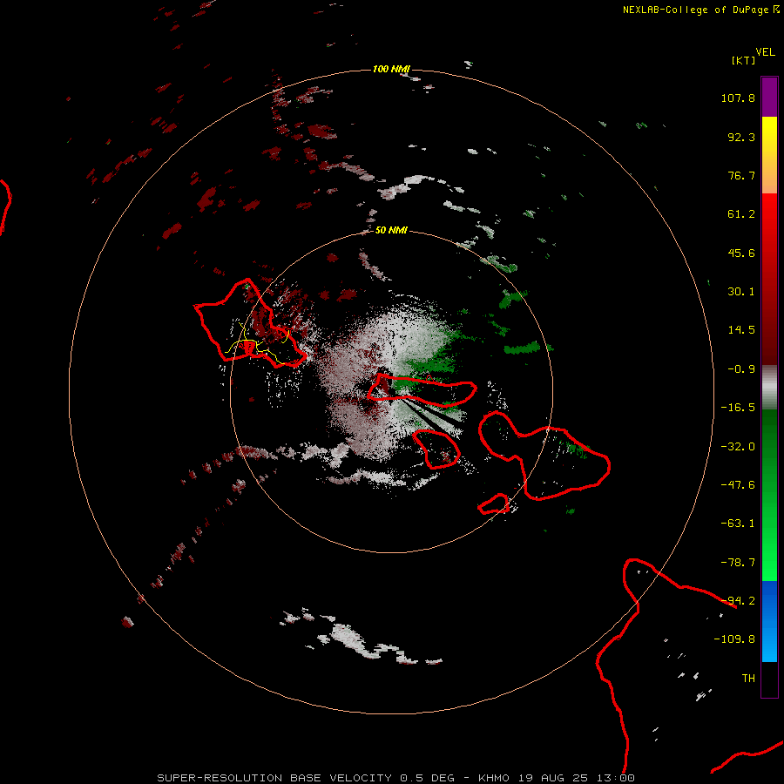The width and height of the screenshot is (784, 784).
Task: Click the NEXLAB logo icon after DuPage
Action: click(x=776, y=9)
